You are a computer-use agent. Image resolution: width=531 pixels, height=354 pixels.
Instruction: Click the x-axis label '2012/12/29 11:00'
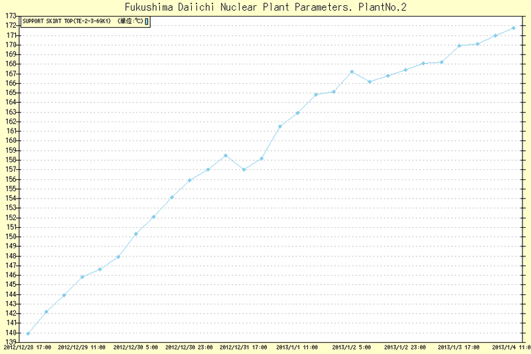[82, 347]
